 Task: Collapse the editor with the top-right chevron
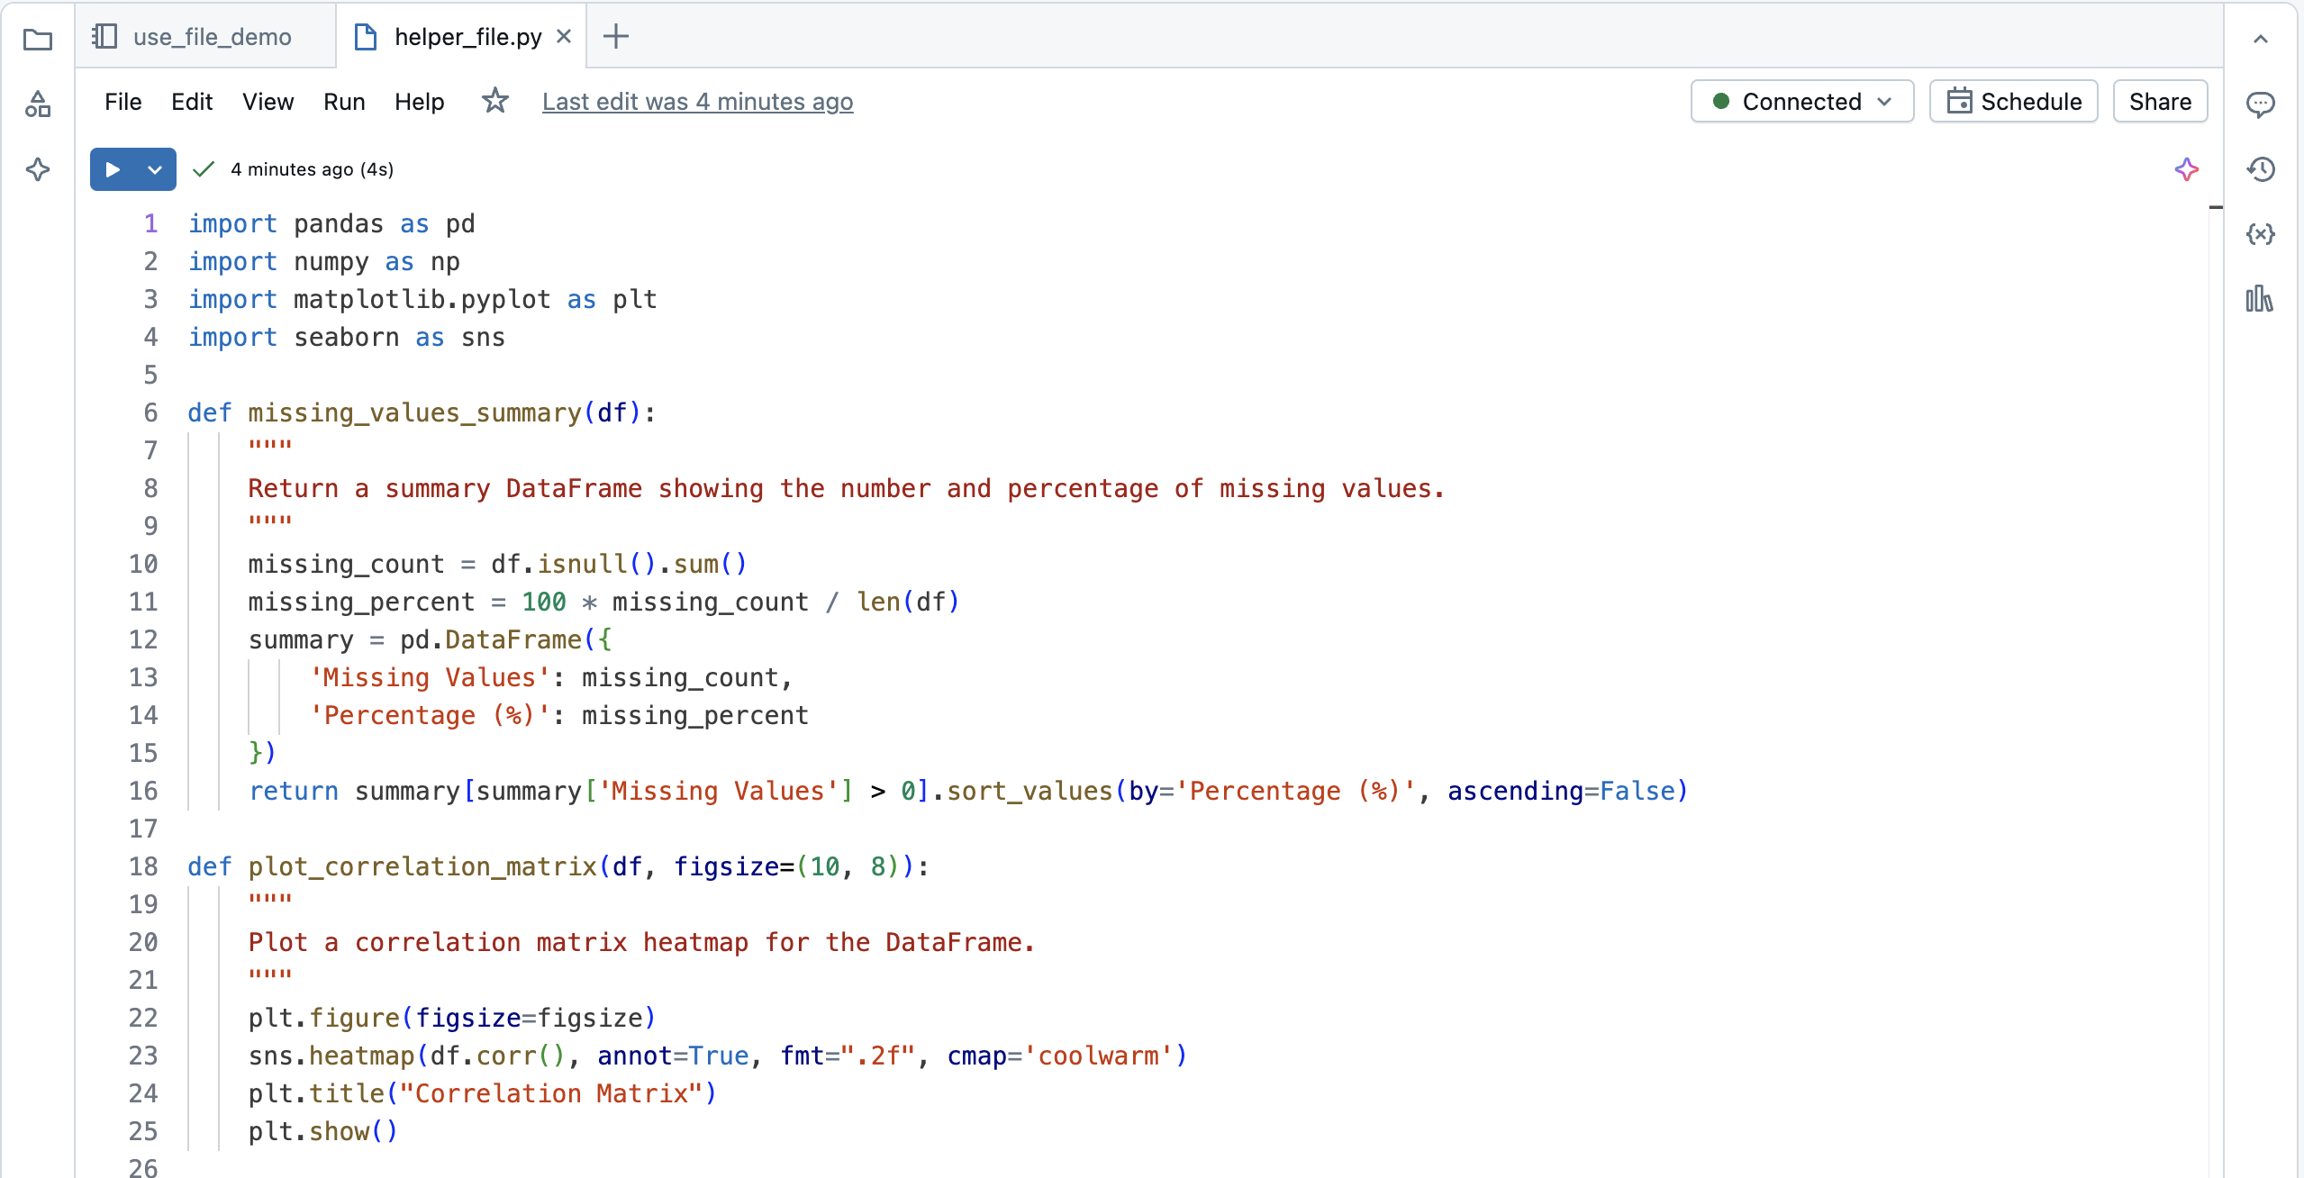[x=2262, y=39]
